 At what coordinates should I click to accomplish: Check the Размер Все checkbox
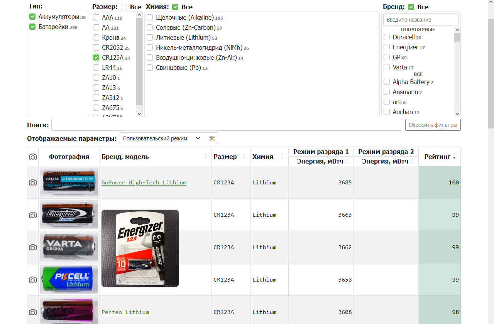(124, 7)
